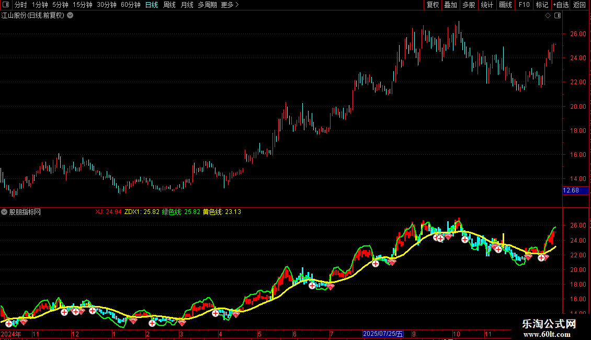Open the 多周期 multi-period view
Image resolution: width=591 pixels, height=340 pixels.
click(x=207, y=5)
